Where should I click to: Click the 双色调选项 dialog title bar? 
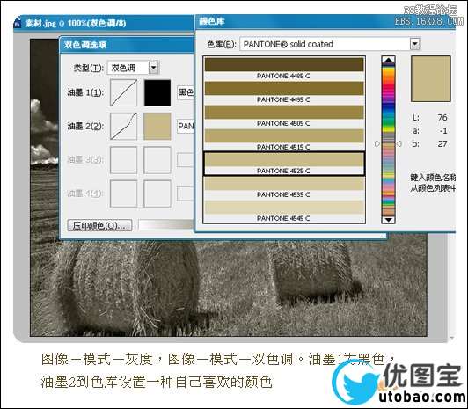(x=128, y=45)
